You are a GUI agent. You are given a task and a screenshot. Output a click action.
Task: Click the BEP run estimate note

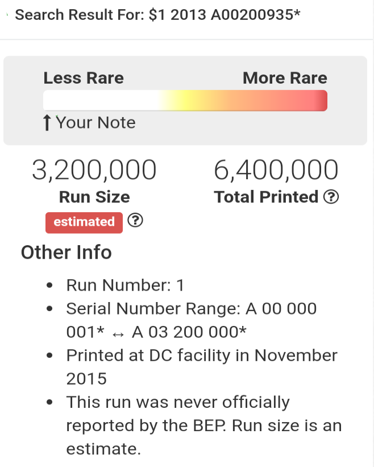(204, 425)
